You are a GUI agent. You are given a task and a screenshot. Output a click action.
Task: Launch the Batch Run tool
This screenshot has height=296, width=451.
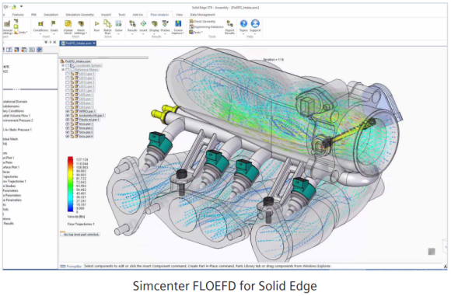coord(107,23)
